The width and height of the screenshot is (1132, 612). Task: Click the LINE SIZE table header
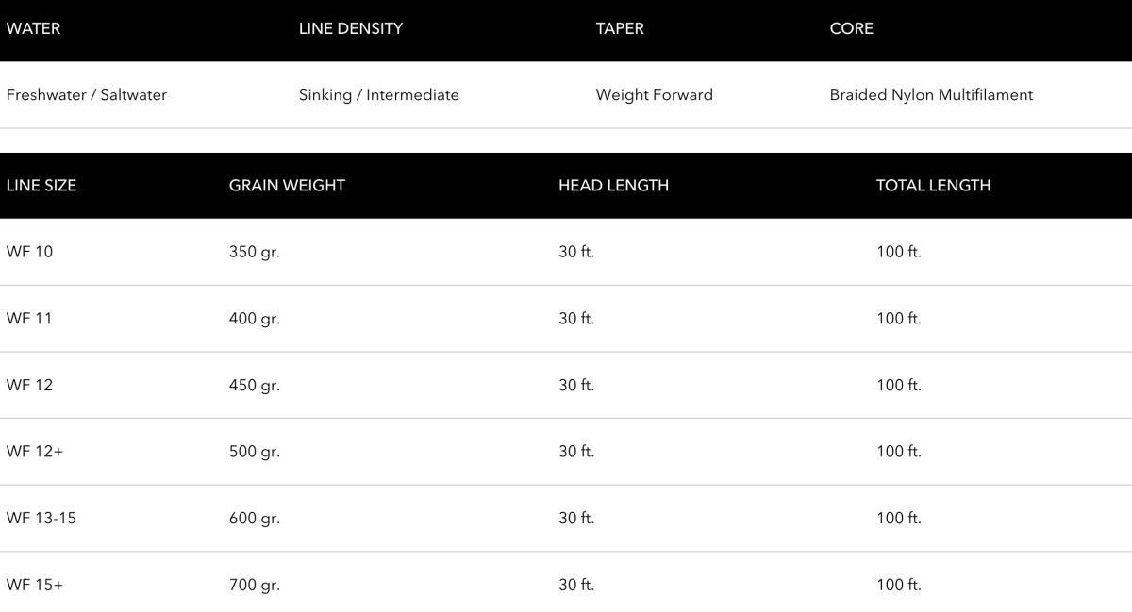pyautogui.click(x=42, y=186)
